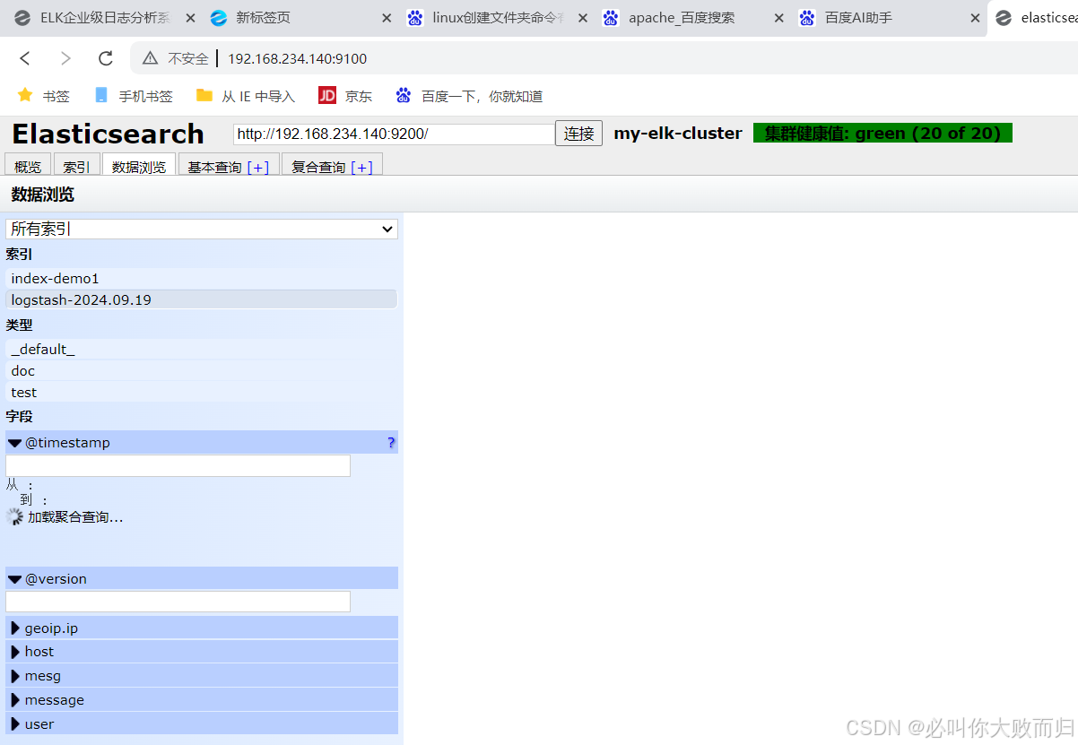1078x745 pixels.
Task: Go back to the previous page
Action: [x=25, y=58]
